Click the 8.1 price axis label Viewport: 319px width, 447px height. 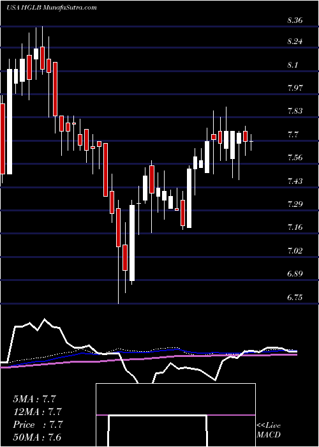(x=293, y=65)
